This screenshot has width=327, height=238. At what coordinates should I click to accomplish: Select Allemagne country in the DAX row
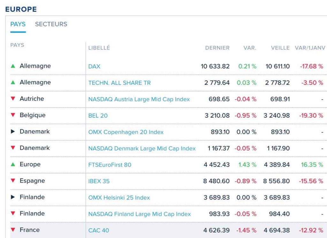pos(35,66)
